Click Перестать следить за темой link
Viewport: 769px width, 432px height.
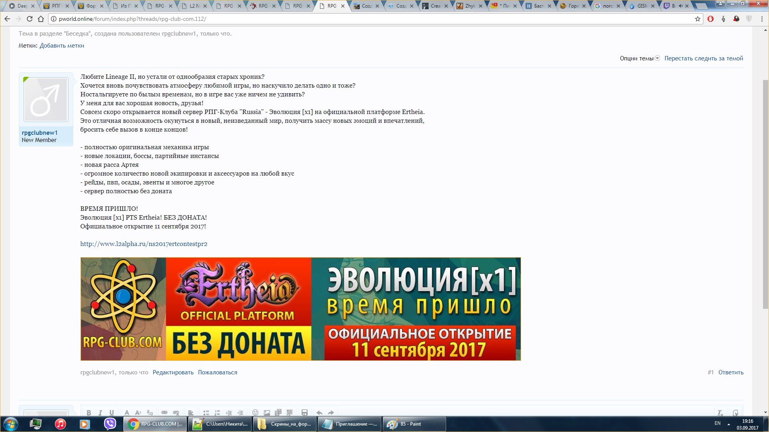[704, 58]
